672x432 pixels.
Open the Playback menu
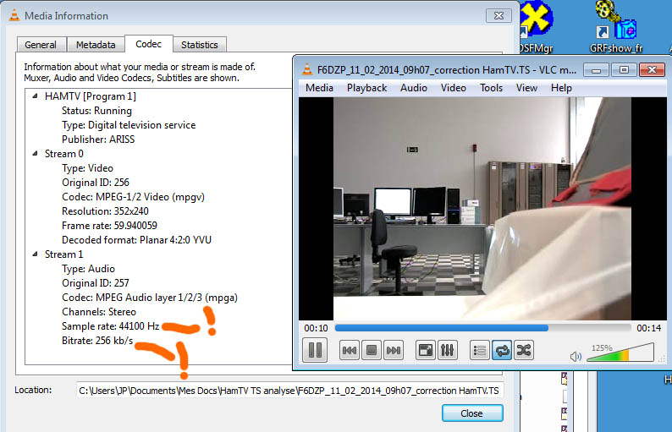(366, 88)
